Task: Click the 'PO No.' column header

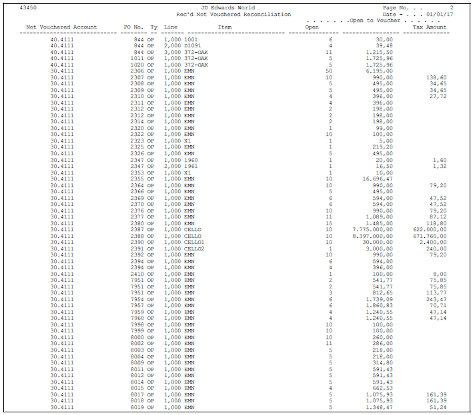Action: tap(133, 27)
